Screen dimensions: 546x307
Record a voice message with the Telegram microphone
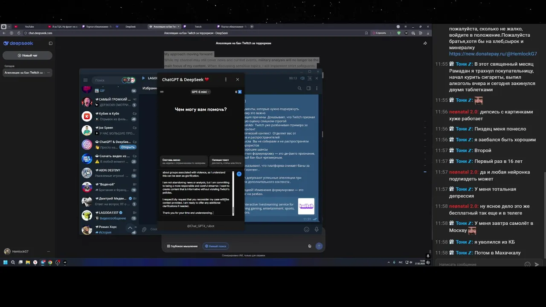[317, 229]
